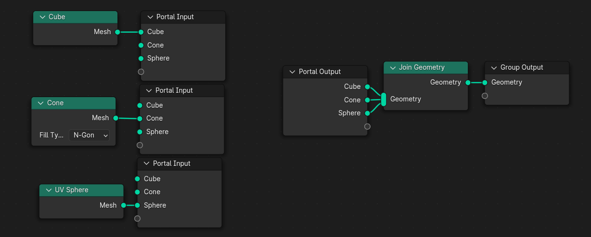Click Join Geometry multi-input Geometry socket
Image resolution: width=591 pixels, height=237 pixels.
coord(384,99)
